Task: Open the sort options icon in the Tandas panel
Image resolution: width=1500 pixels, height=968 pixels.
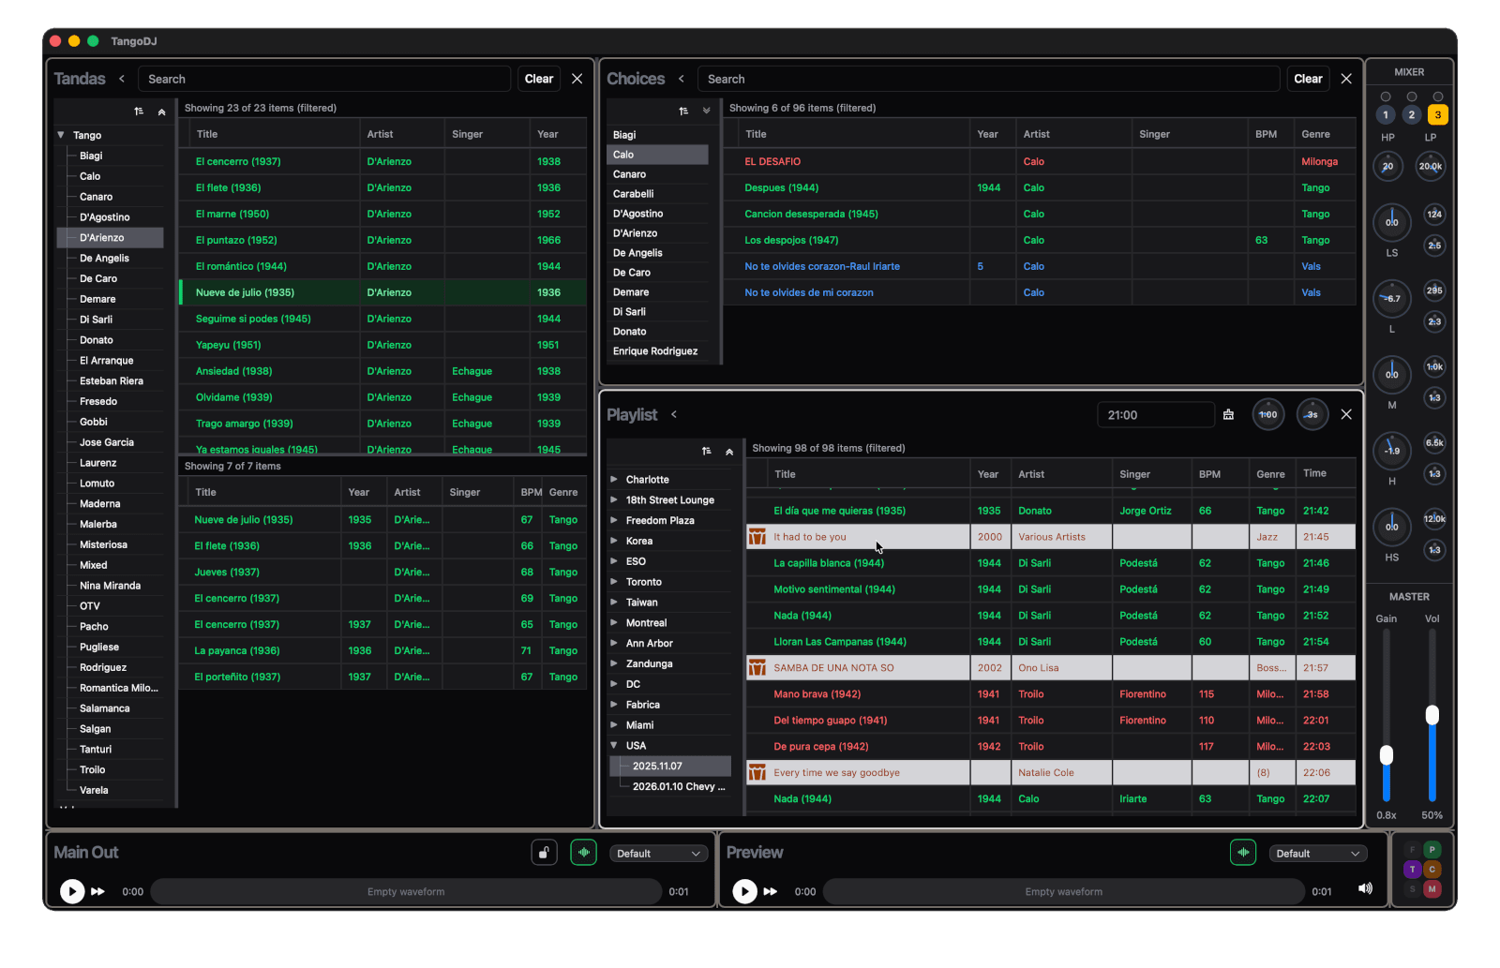Action: click(138, 111)
